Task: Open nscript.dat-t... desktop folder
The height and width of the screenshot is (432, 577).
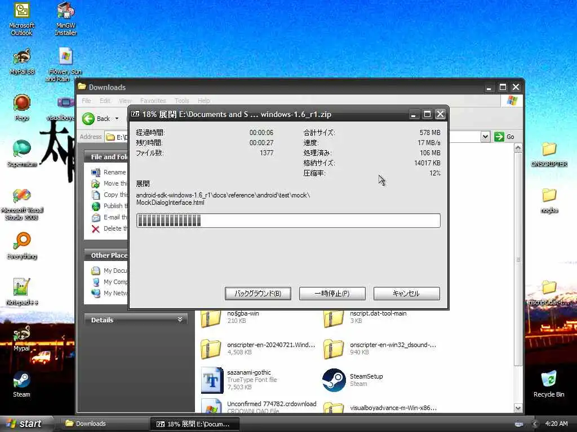Action: (x=549, y=292)
